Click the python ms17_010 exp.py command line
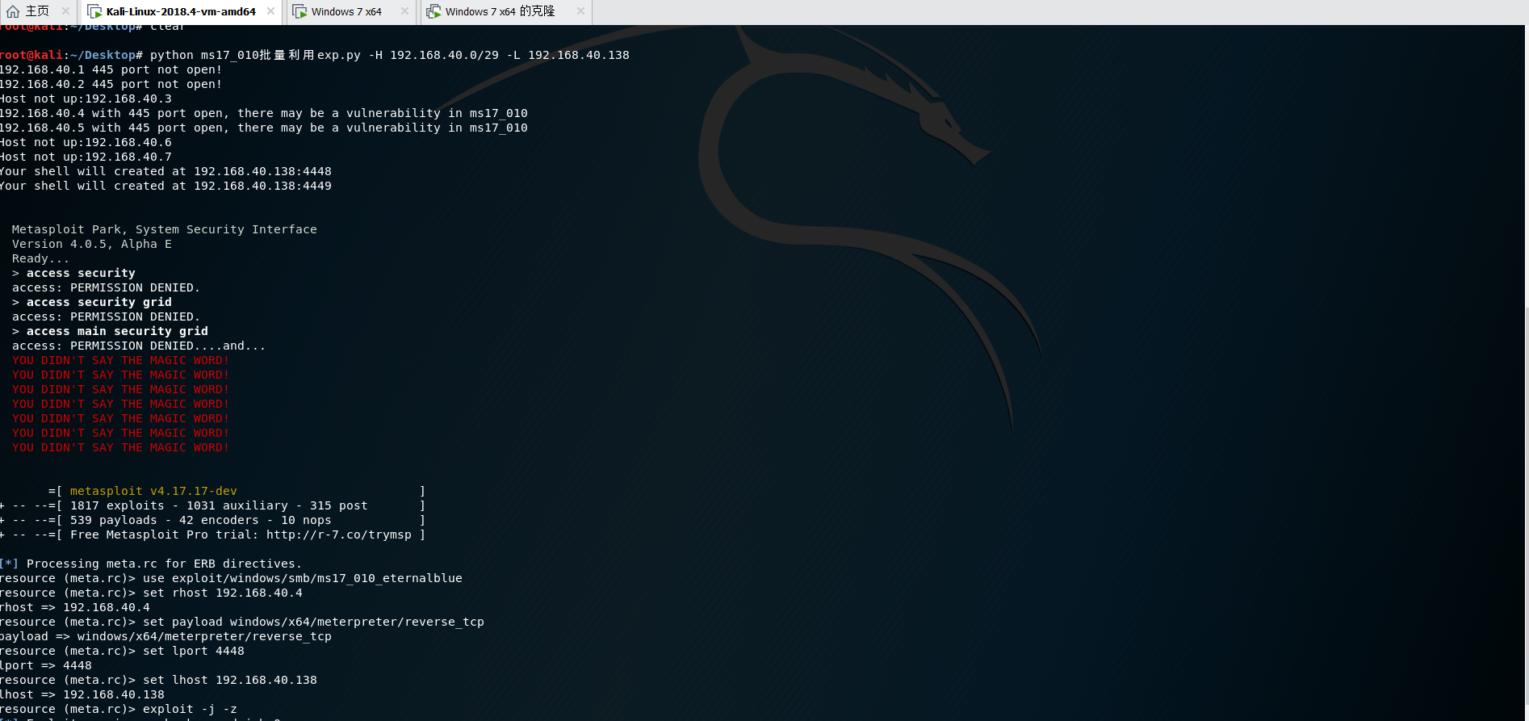The height and width of the screenshot is (721, 1529). [314, 55]
